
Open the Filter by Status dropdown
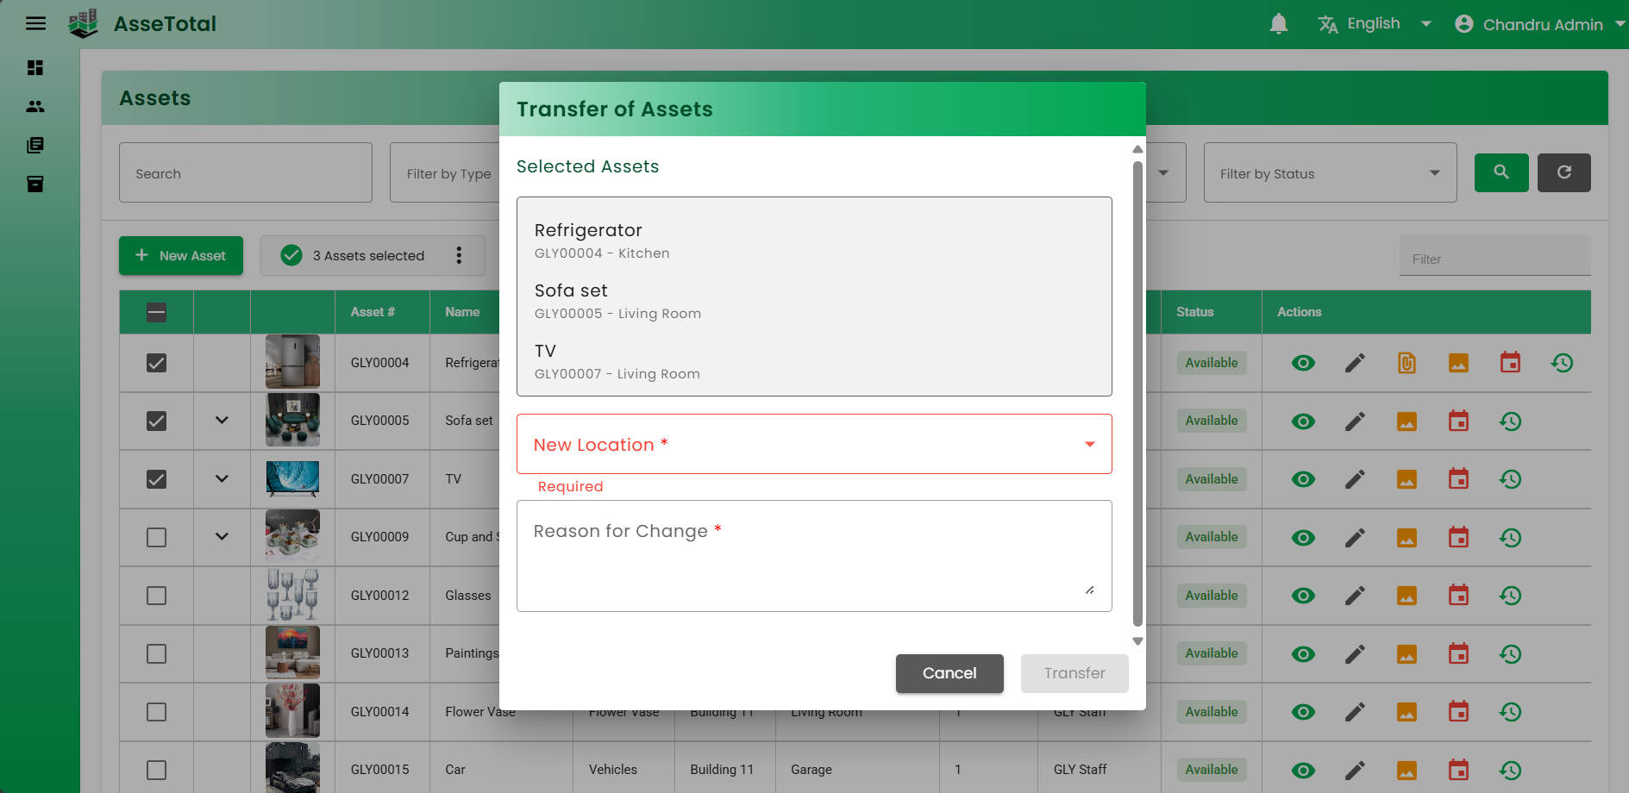(x=1330, y=172)
